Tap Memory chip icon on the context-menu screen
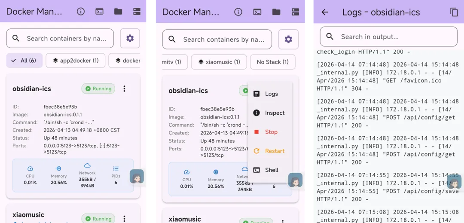The width and height of the screenshot is (464, 223). (x=216, y=172)
